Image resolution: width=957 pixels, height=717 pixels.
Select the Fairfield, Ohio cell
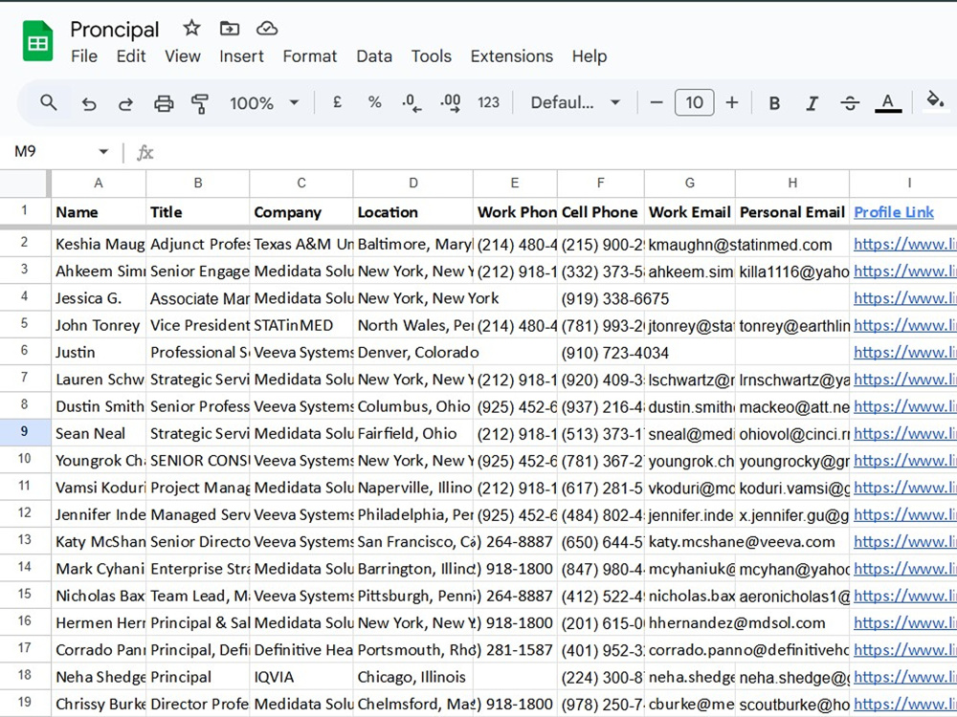tap(413, 433)
